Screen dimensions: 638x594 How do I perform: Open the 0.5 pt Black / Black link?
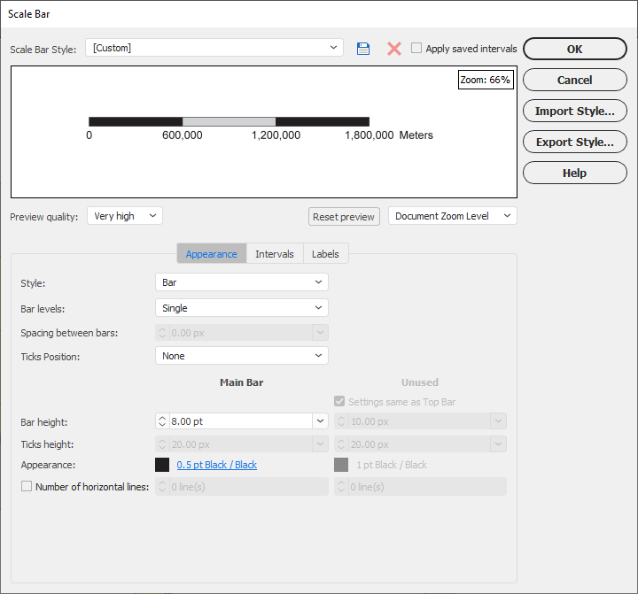click(217, 465)
